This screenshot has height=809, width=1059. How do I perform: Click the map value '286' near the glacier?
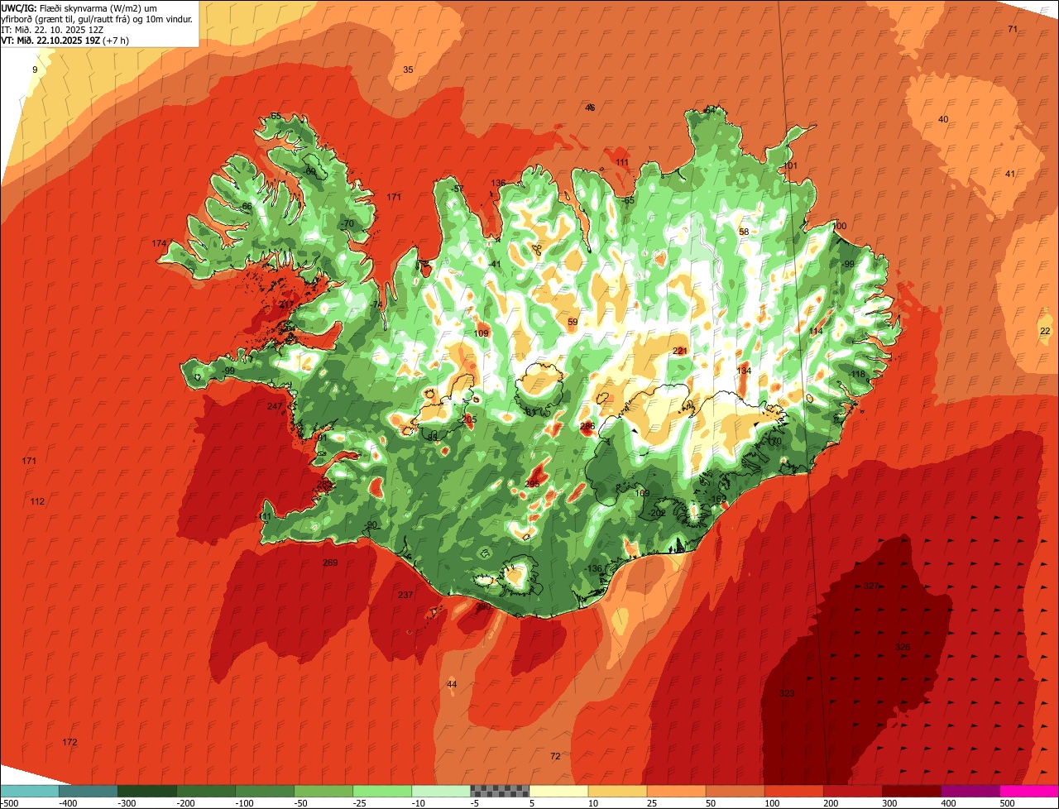pos(587,426)
